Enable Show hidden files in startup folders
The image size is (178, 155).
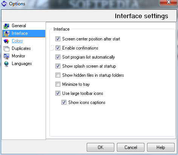pos(58,75)
